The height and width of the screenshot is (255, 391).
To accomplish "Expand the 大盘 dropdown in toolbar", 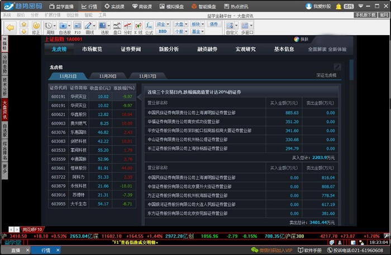I will 179,24.
